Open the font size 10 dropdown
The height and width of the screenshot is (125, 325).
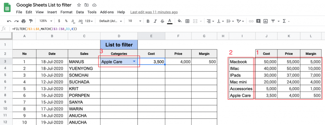135,21
